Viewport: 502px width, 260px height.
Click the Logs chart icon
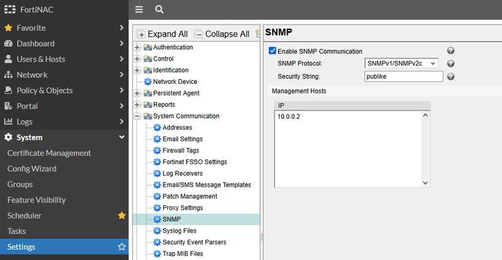tap(9, 122)
